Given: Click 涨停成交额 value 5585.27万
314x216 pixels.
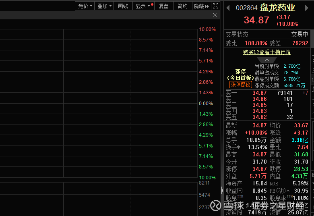Looking at the screenshot, I should pyautogui.click(x=294, y=86).
